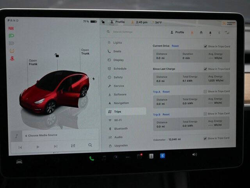The height and width of the screenshot is (188, 250).
Task: Open Profile in the settings header
Action: point(177,32)
